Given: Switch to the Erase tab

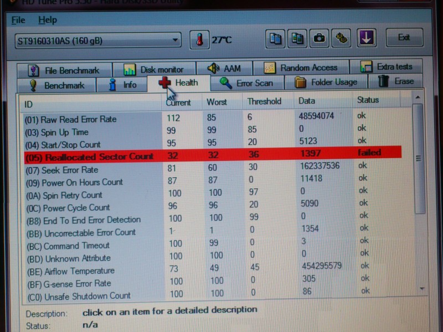Looking at the screenshot, I should 396,81.
